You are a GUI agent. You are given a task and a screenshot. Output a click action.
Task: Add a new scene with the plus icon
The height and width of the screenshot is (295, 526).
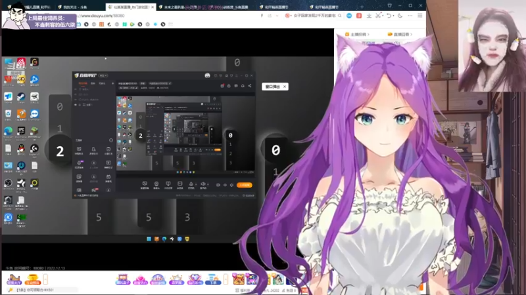pyautogui.click(x=112, y=83)
